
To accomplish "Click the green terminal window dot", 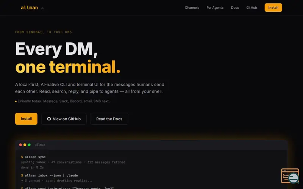I will coord(29,145).
